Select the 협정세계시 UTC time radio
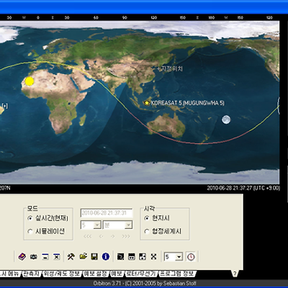The width and height of the screenshot is (288, 288). [x=147, y=231]
